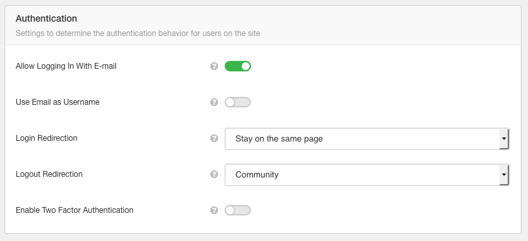The width and height of the screenshot is (528, 241).
Task: Disable Allow Logging In With E-mail switch
Action: pos(238,66)
